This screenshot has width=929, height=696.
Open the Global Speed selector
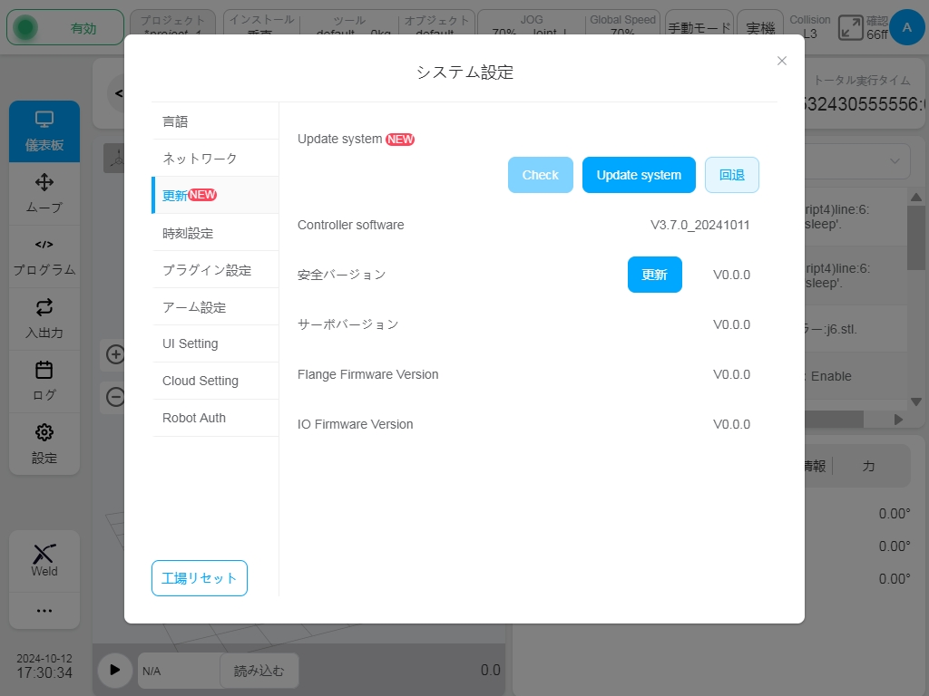point(622,26)
